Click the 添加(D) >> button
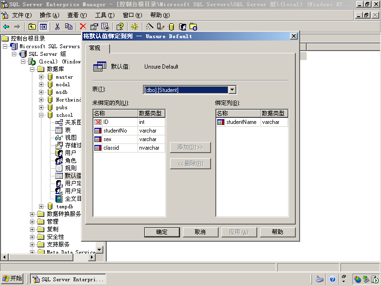The width and height of the screenshot is (381, 286). [190, 147]
